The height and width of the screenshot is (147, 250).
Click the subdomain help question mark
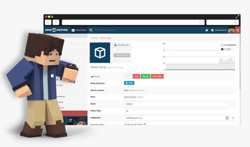click(233, 118)
